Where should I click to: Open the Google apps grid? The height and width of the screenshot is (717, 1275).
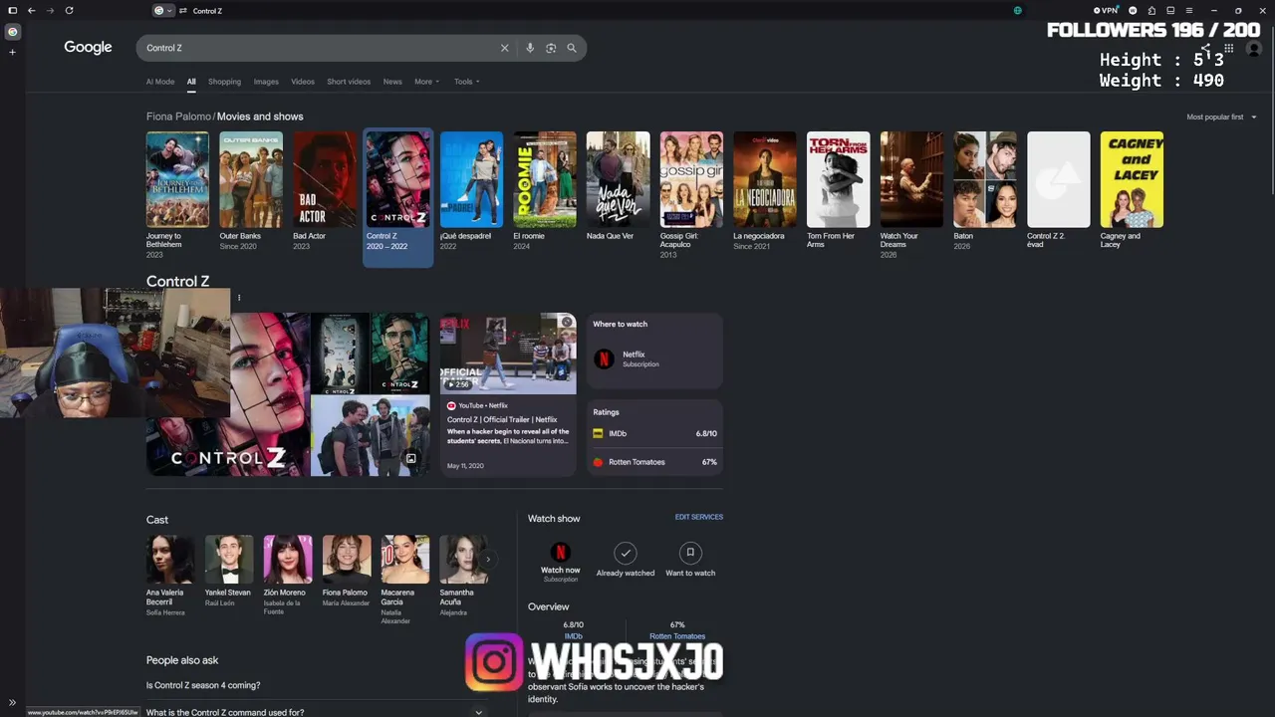1229,48
